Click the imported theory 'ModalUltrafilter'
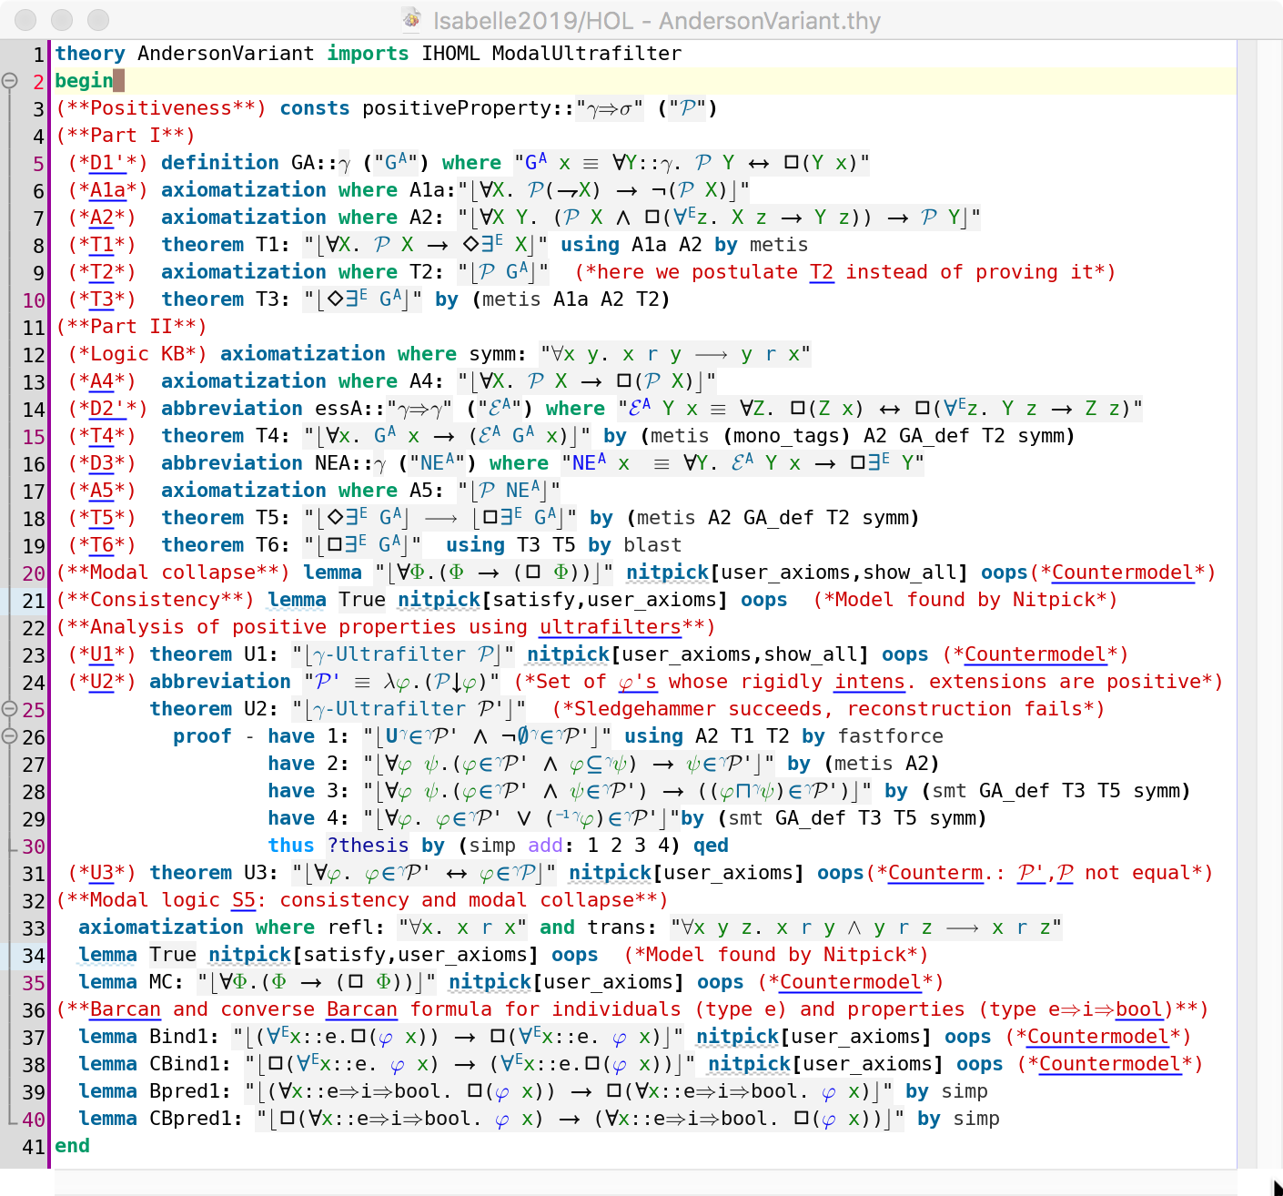This screenshot has width=1283, height=1196. [x=587, y=54]
